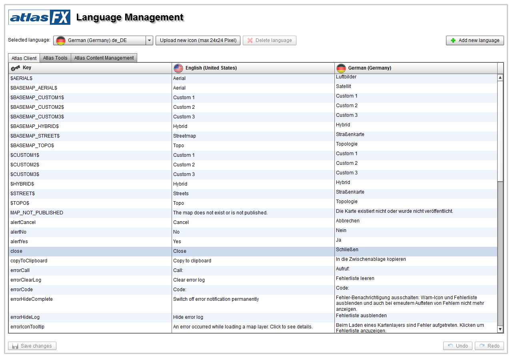Screen dimensions: 512x358
Task: Switch to Atlas Content Management tab
Action: click(x=104, y=58)
